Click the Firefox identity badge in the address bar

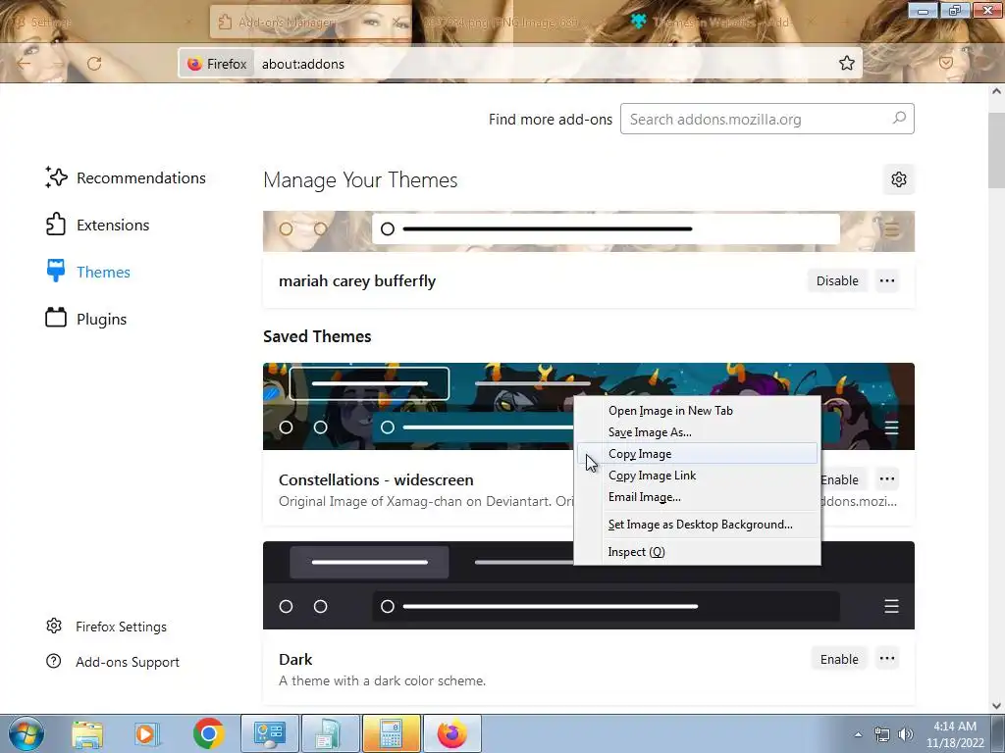pos(217,64)
